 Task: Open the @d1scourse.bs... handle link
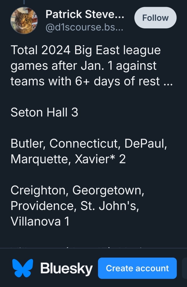84,27
